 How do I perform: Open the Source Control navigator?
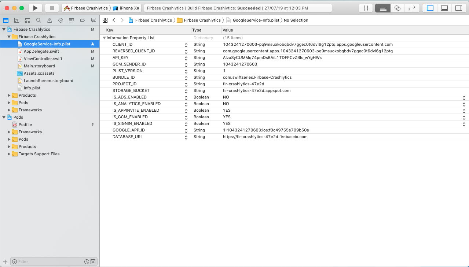(x=17, y=20)
